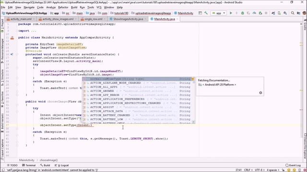The width and height of the screenshot is (307, 172).
Task: Click the Make Project hammer icon
Action: [206, 13]
